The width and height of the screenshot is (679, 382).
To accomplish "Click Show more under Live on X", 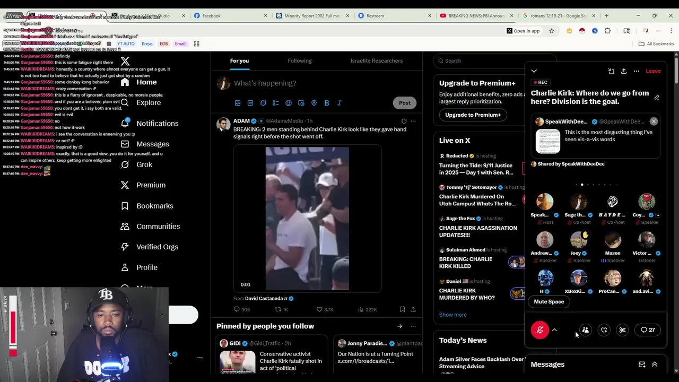I will [x=452, y=315].
